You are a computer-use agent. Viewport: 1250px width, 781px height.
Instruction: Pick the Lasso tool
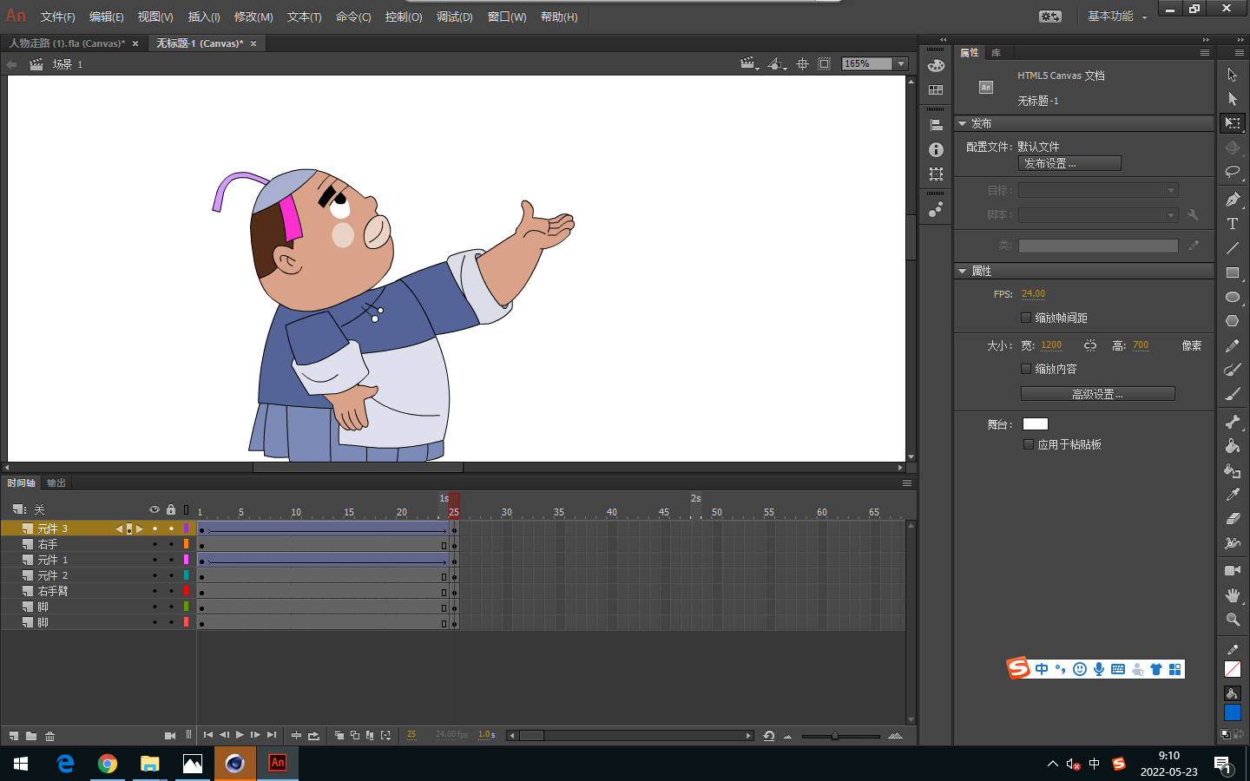click(1232, 172)
